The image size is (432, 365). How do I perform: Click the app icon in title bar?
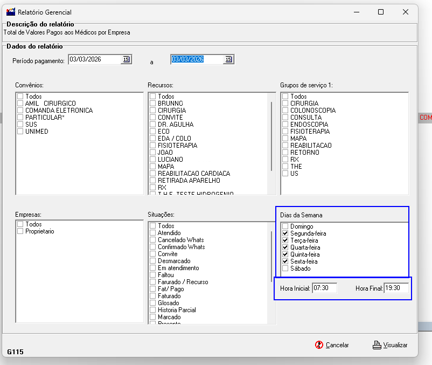click(10, 12)
